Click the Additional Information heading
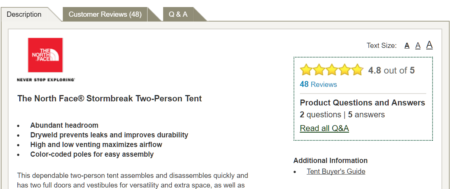The image size is (453, 189). (330, 161)
